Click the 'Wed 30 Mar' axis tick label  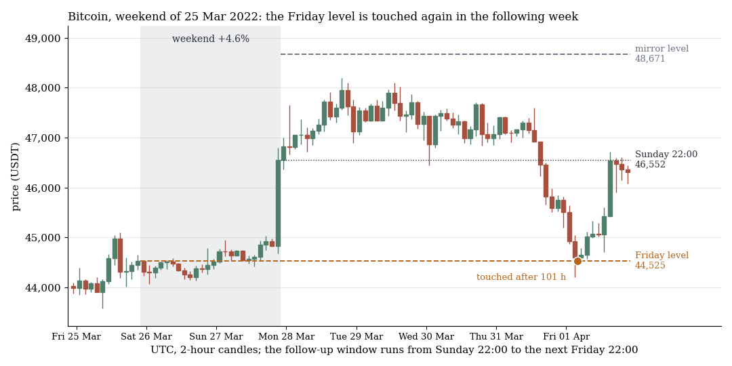426,337
